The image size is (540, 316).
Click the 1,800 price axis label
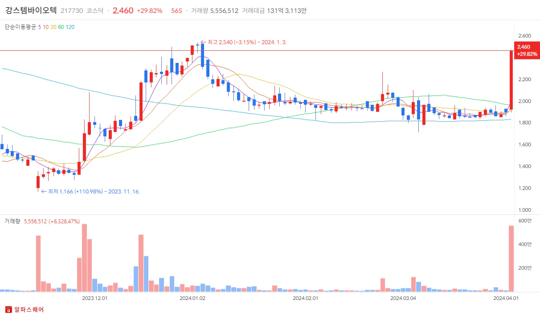click(524, 123)
